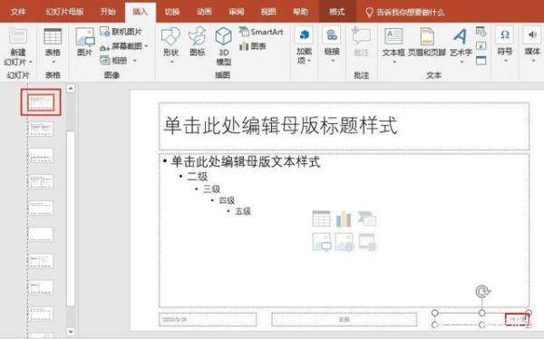Click the 页脚 footer placeholder
Image resolution: width=544 pixels, height=339 pixels.
[x=345, y=319]
